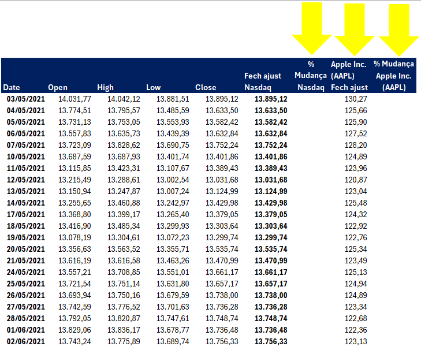Image resolution: width=421 pixels, height=350 pixels.
Task: Click the date cell 07/05/2021
Action: click(26, 145)
